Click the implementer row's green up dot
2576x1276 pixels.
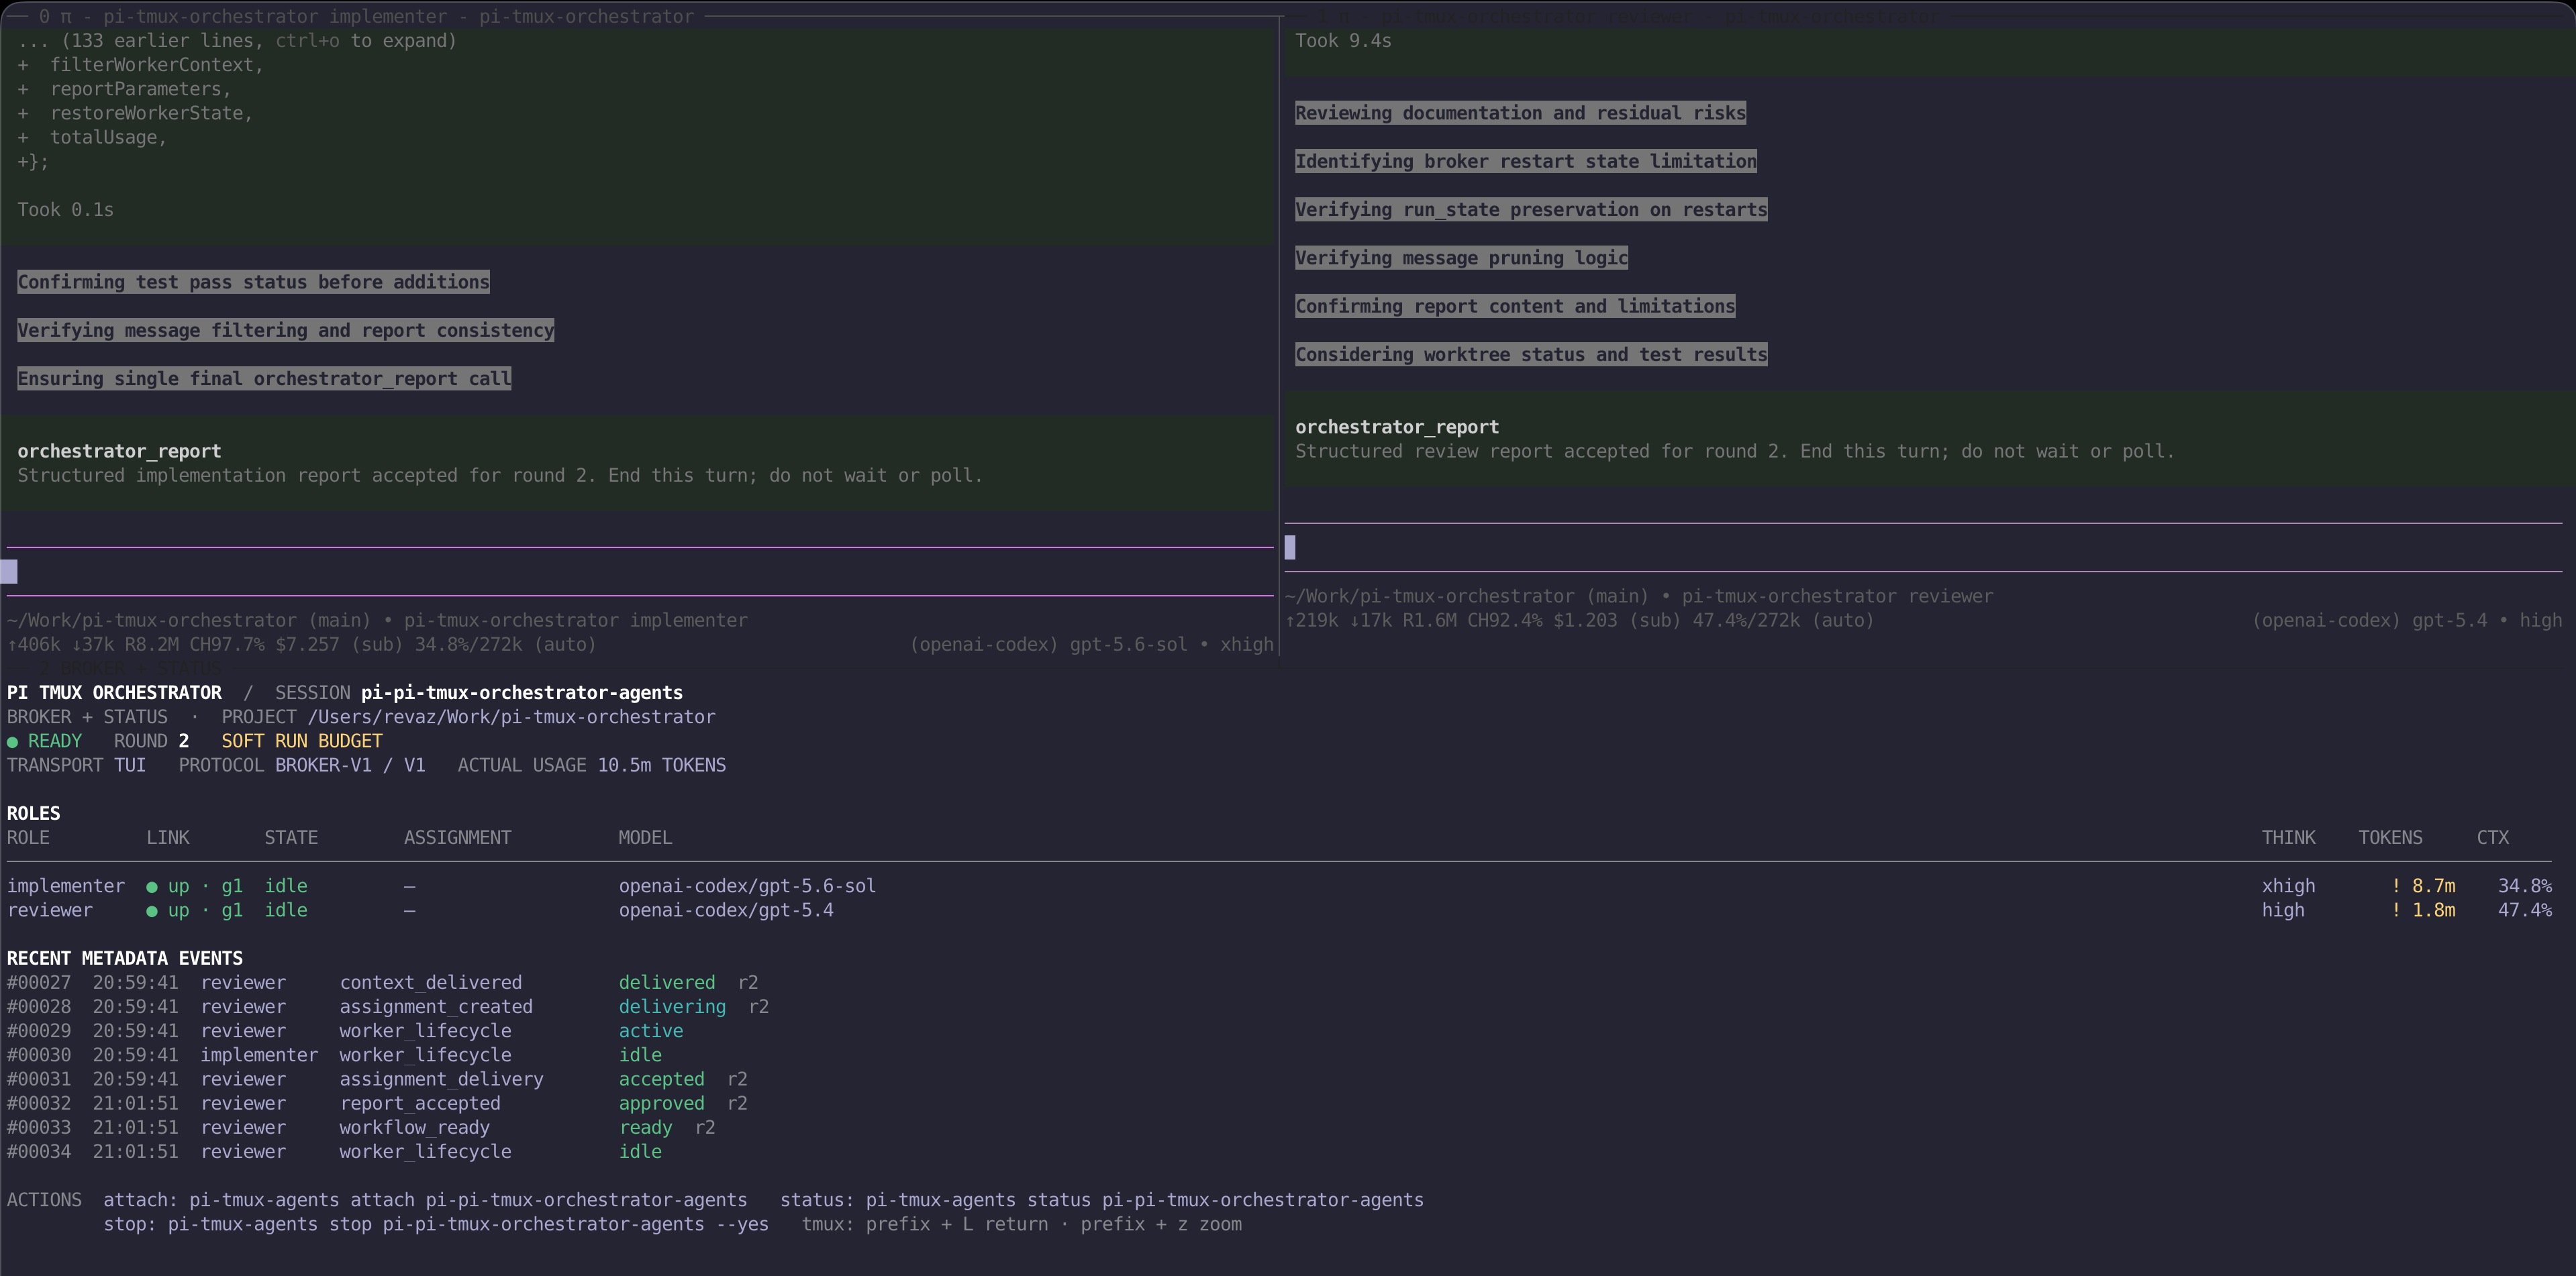pos(152,888)
